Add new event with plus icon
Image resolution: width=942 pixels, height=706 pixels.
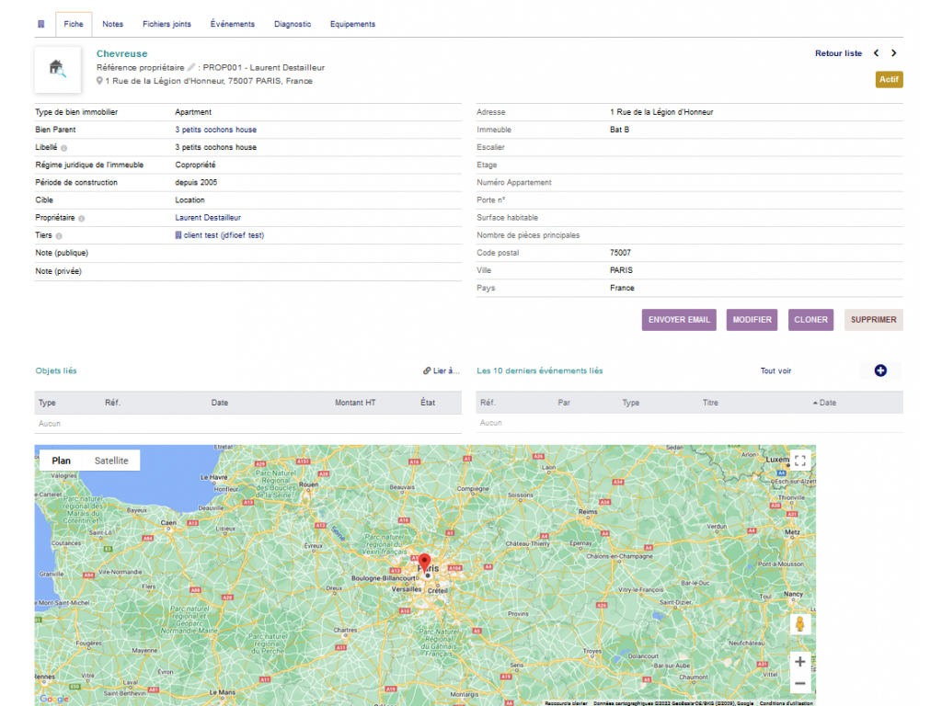coord(880,370)
